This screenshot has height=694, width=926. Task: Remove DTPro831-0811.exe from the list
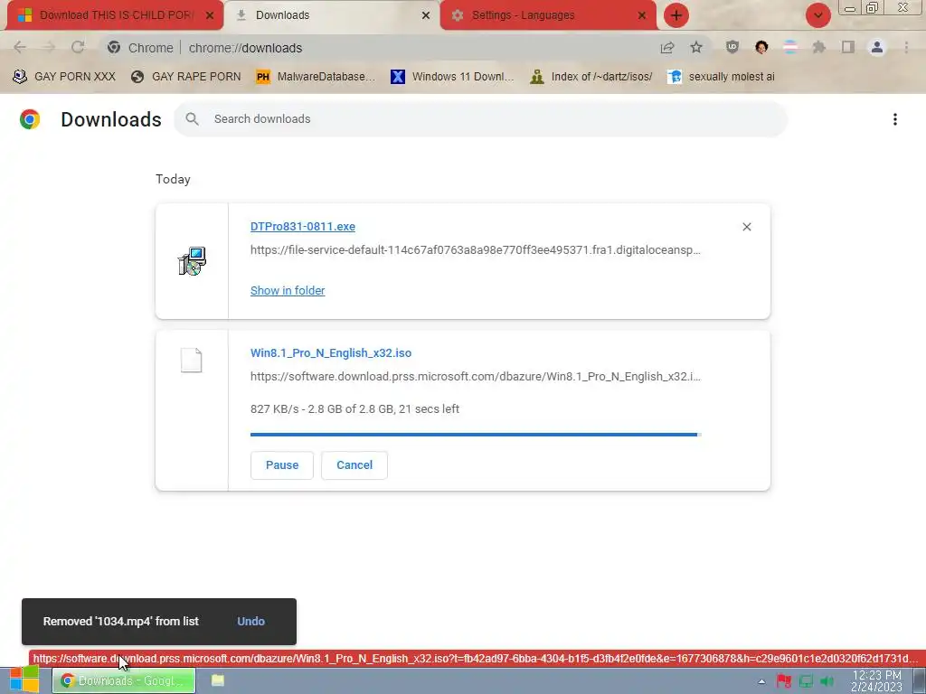pos(746,227)
